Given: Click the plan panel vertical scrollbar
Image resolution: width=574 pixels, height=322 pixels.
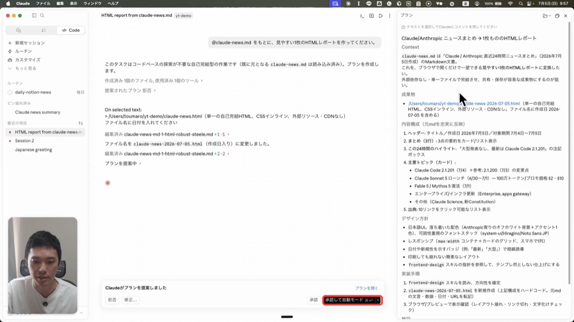Looking at the screenshot, I should (x=569, y=152).
